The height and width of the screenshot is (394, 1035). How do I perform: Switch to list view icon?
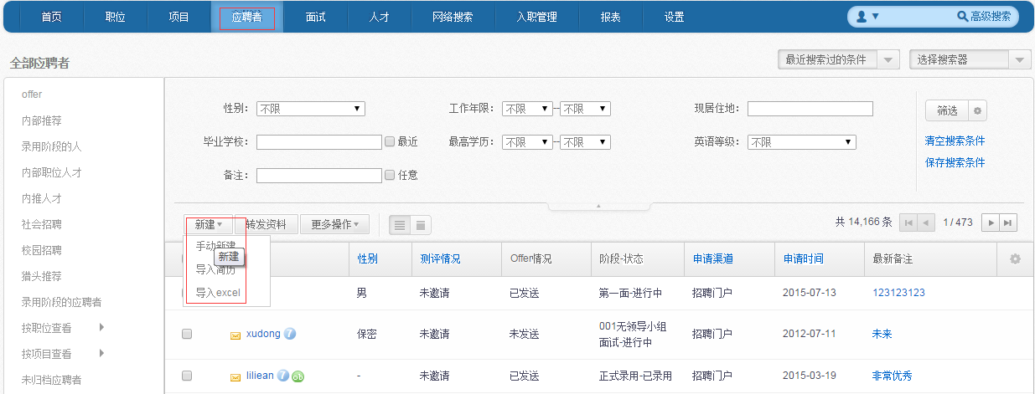[x=401, y=224]
